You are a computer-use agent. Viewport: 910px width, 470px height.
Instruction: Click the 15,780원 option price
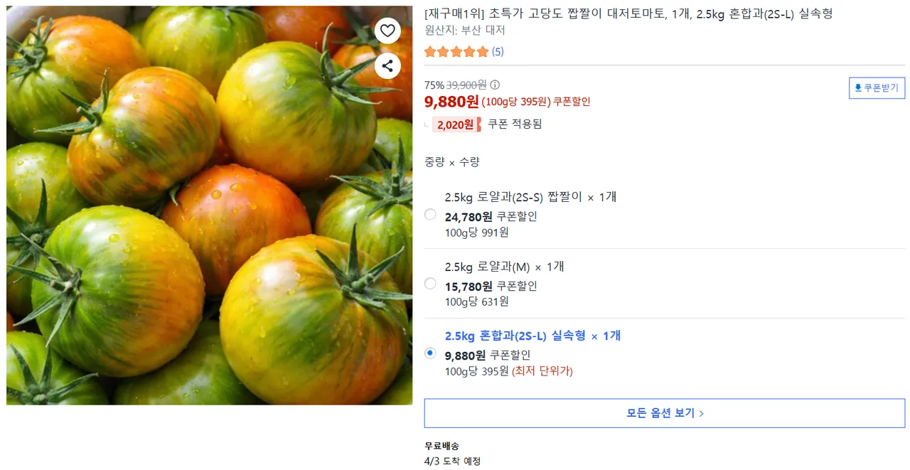(468, 287)
